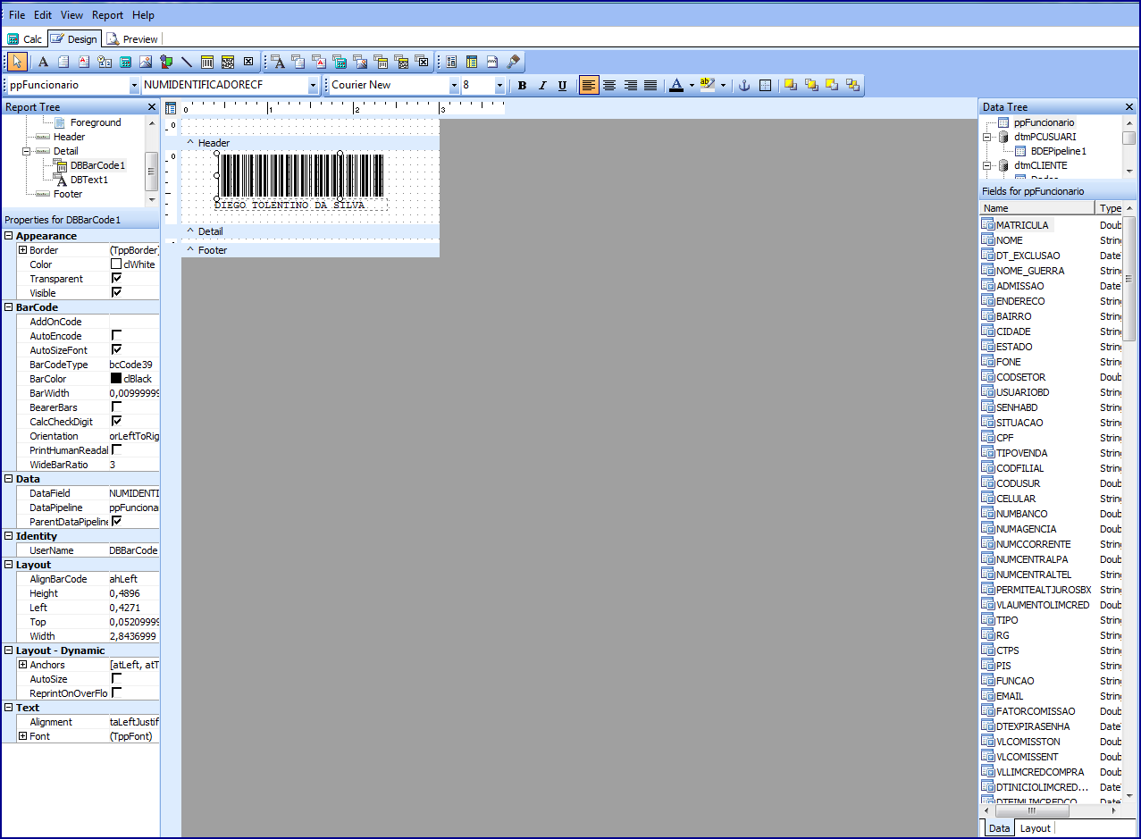Image resolution: width=1141 pixels, height=839 pixels.
Task: Open the NUMIDENTIFICADORECF field dropdown
Action: pyautogui.click(x=313, y=85)
